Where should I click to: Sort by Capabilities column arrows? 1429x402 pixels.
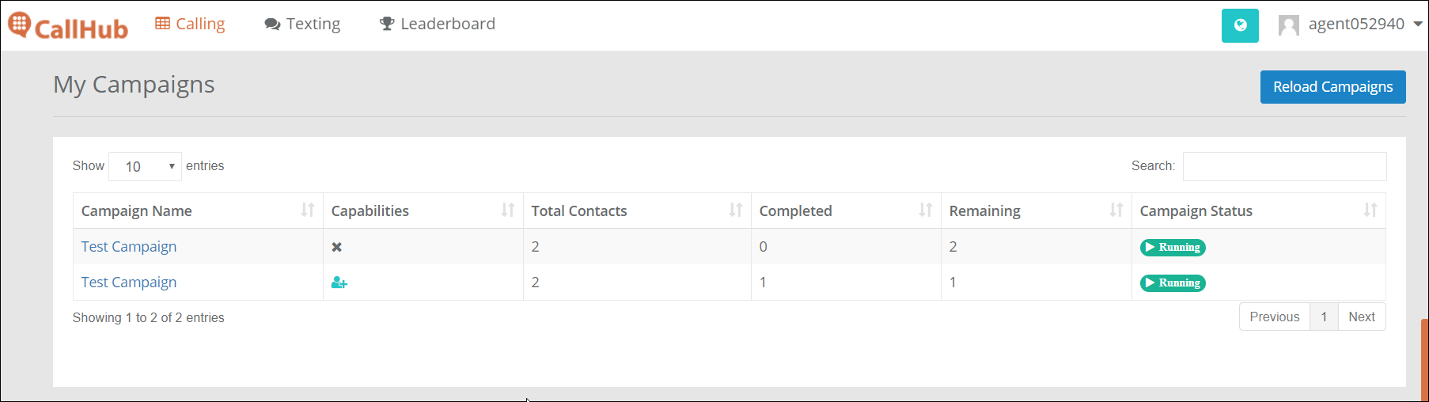(x=508, y=210)
